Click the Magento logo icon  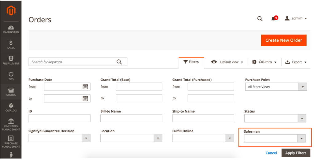pyautogui.click(x=11, y=10)
